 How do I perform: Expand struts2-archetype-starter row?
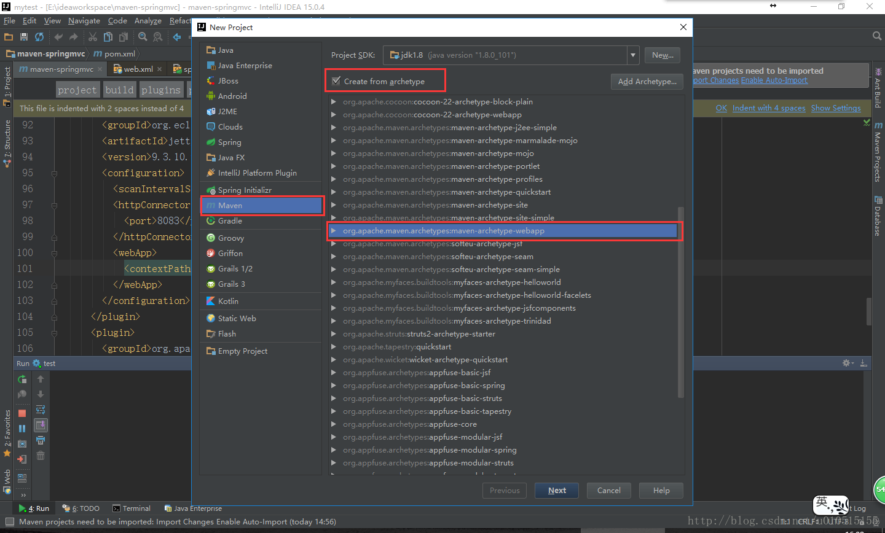[334, 334]
